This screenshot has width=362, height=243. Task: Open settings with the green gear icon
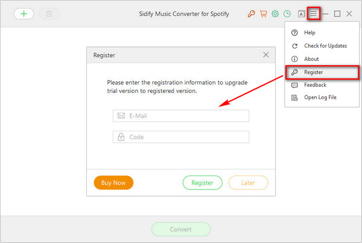[x=275, y=14]
